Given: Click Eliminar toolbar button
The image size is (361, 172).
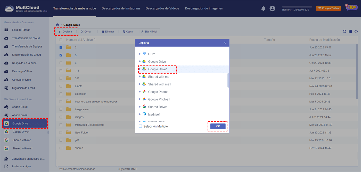Looking at the screenshot, I should click(x=108, y=32).
